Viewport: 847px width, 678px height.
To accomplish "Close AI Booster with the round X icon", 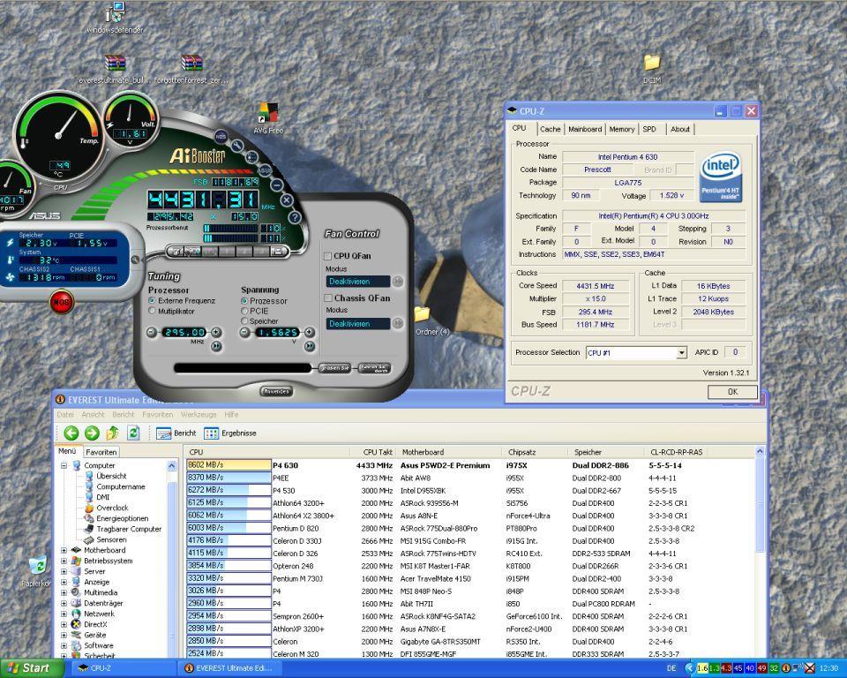I will coord(286,200).
